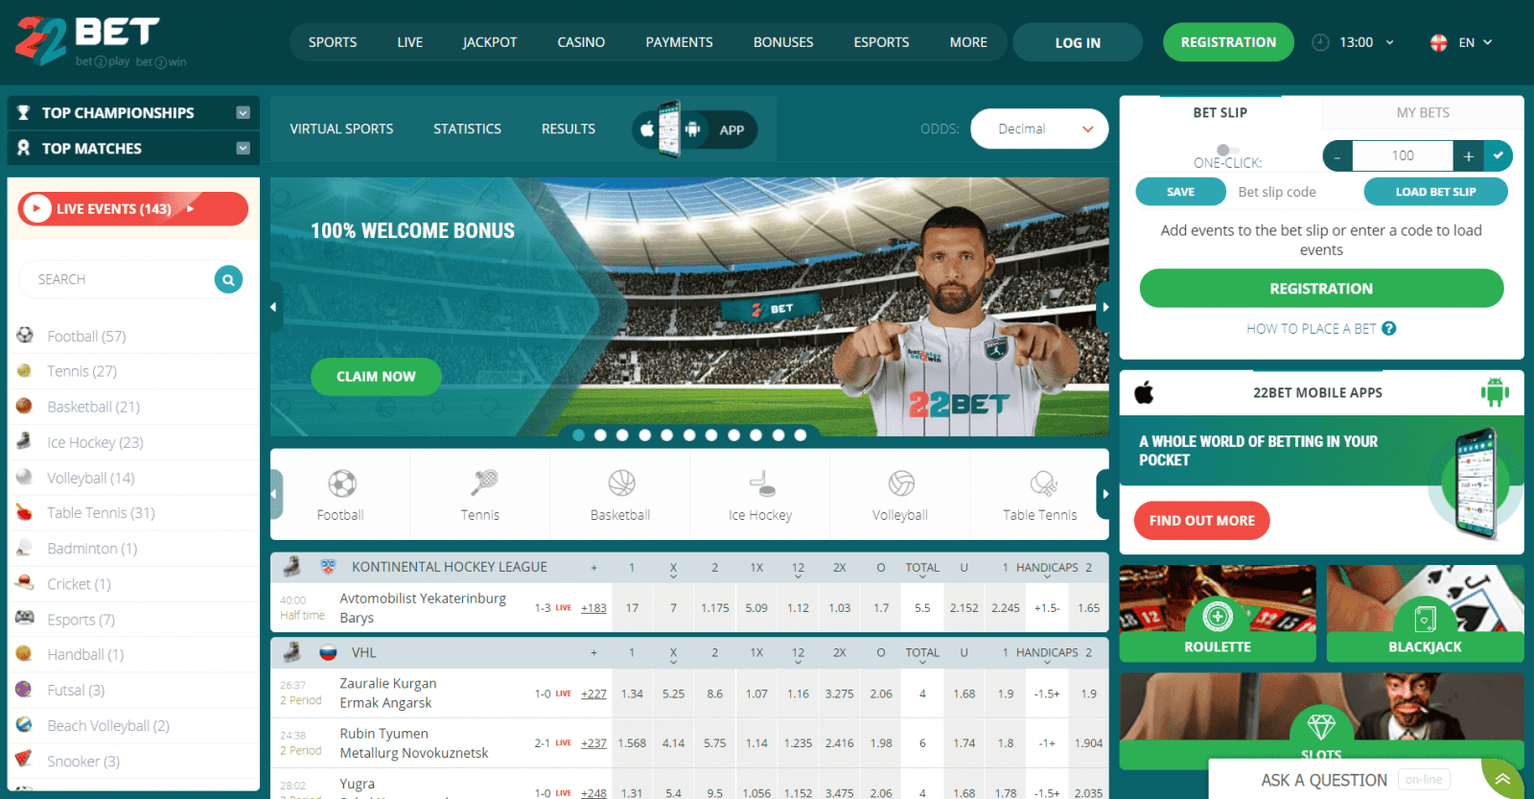Screen dimensions: 1534x799
Task: Open the MORE menu
Action: point(968,42)
